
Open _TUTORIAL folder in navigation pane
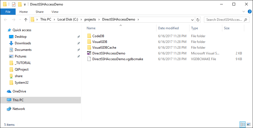(x=23, y=63)
